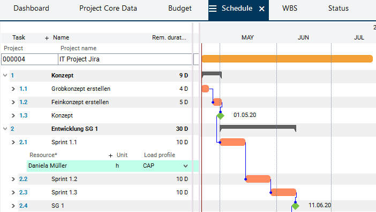
Task: Open the CAP load profile dropdown
Action: pyautogui.click(x=185, y=166)
